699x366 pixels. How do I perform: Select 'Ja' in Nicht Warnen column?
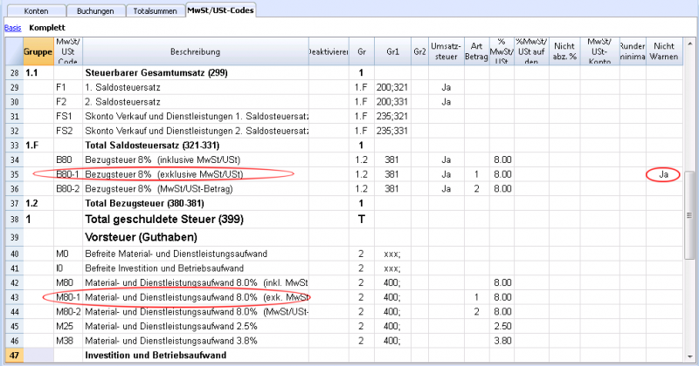point(664,174)
